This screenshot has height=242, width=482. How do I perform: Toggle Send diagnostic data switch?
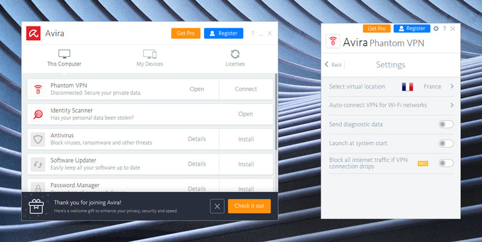(x=446, y=125)
